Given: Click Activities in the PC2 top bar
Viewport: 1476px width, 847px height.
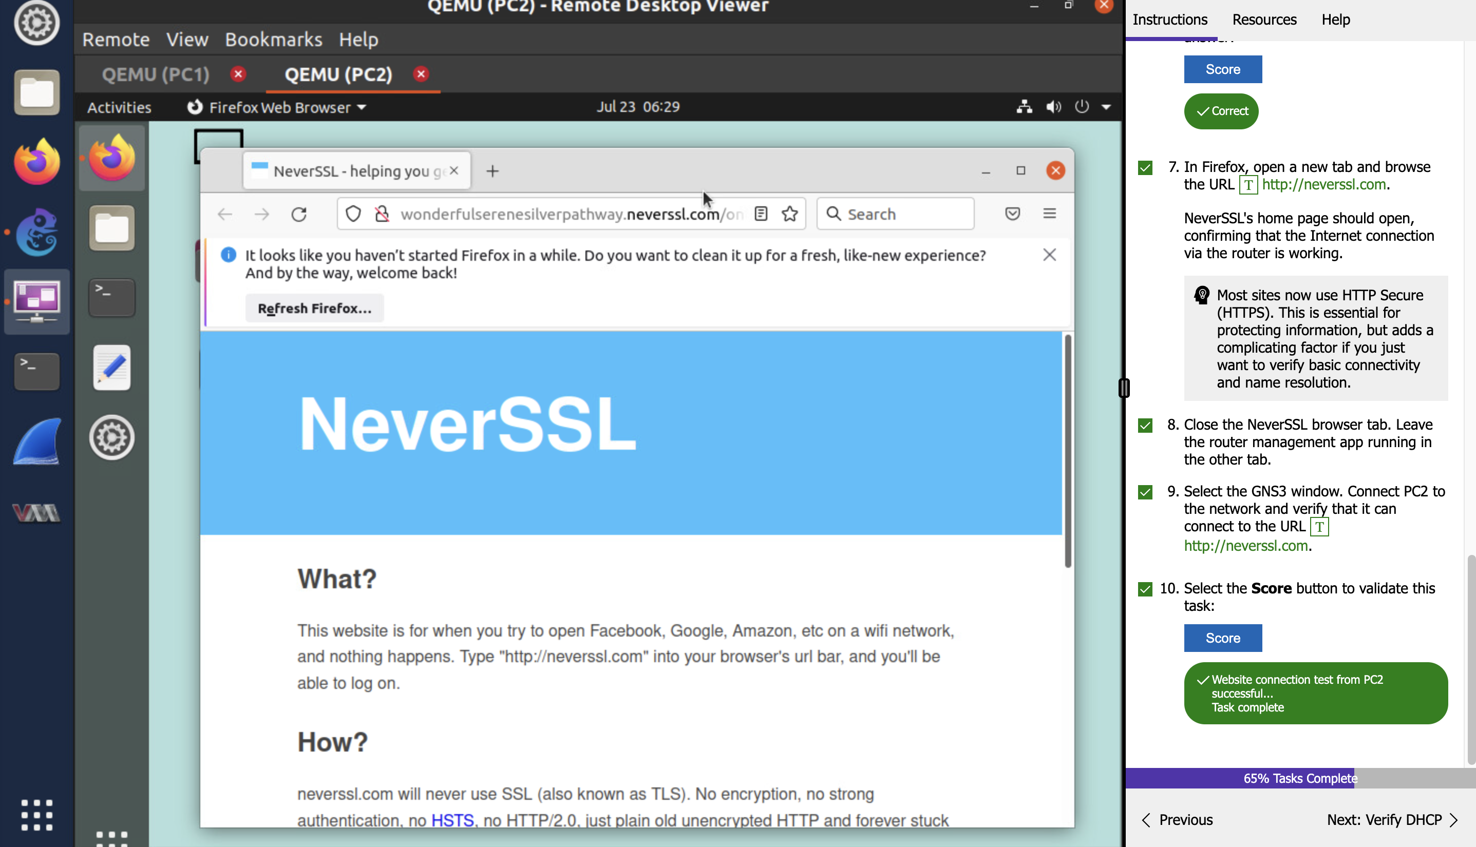Looking at the screenshot, I should [119, 107].
